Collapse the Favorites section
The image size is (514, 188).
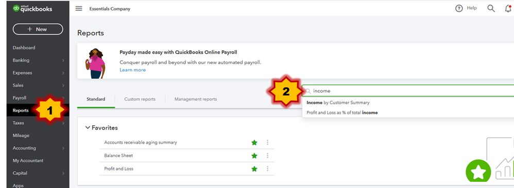pyautogui.click(x=88, y=127)
